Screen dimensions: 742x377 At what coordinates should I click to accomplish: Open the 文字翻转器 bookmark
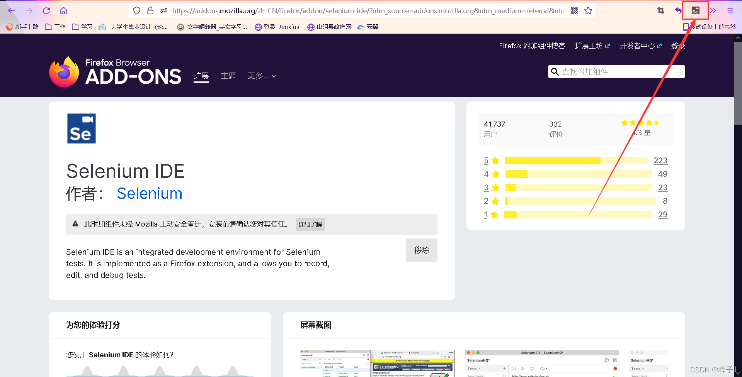point(212,27)
